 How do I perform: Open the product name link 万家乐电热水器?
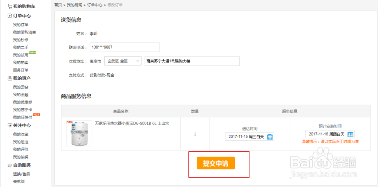coord(132,123)
